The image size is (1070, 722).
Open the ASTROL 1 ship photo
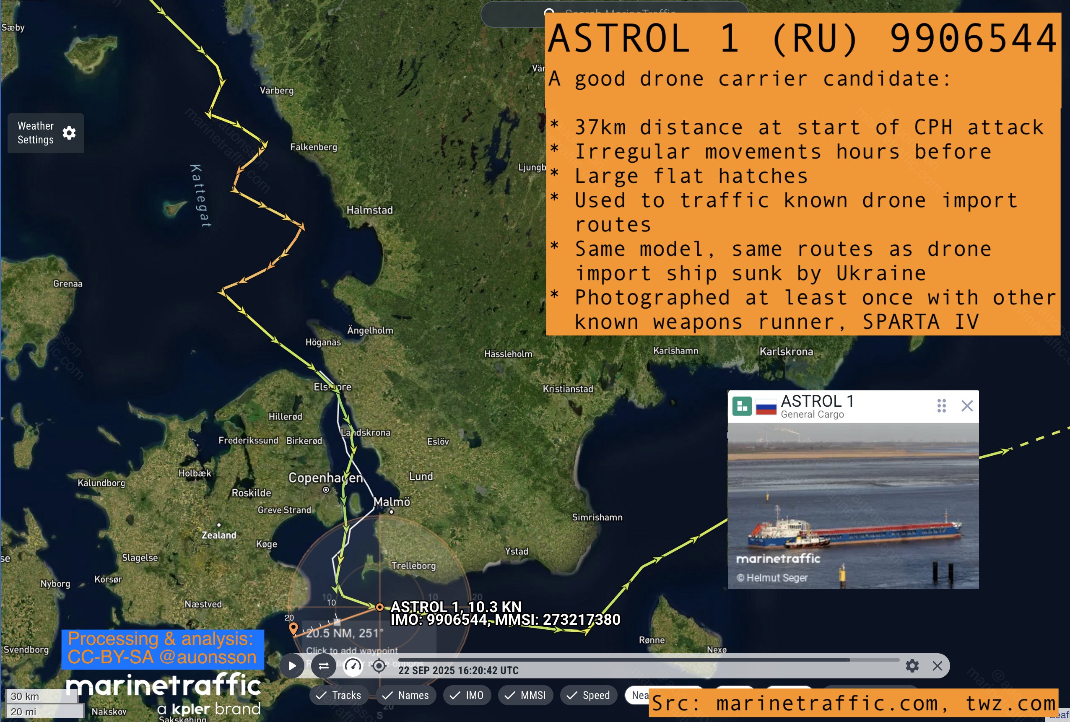click(853, 506)
